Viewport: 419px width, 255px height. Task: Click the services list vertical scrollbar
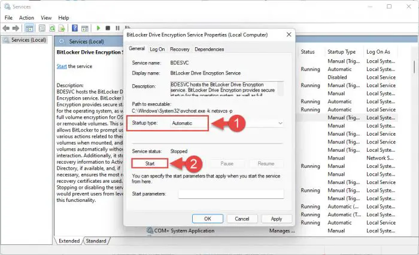[x=414, y=67]
